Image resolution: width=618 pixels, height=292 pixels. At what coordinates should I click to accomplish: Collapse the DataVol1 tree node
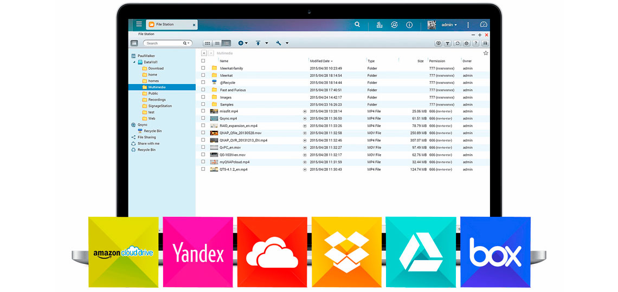tap(133, 62)
